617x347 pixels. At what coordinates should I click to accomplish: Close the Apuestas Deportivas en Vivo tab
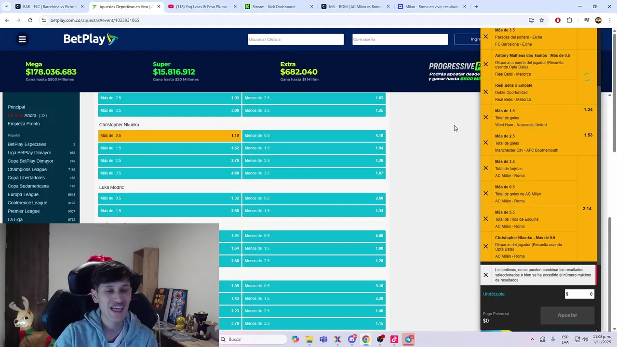[159, 7]
